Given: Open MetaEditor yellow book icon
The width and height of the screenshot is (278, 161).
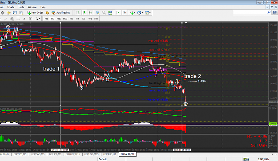Looking at the screenshot, I should [x=47, y=13].
